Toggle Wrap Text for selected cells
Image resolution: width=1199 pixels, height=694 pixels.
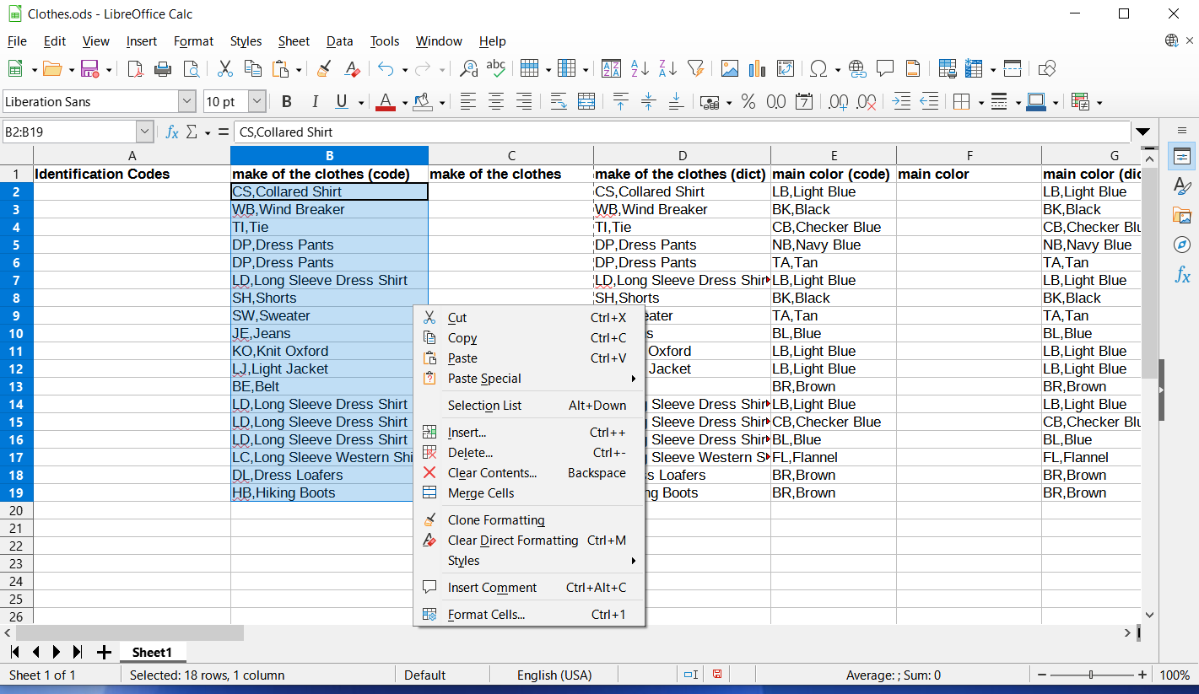tap(559, 102)
